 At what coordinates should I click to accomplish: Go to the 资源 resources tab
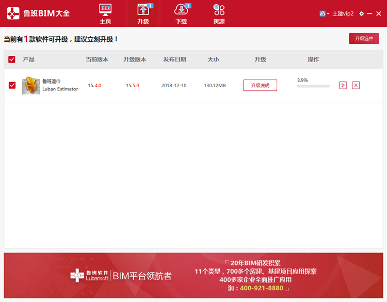tap(219, 14)
